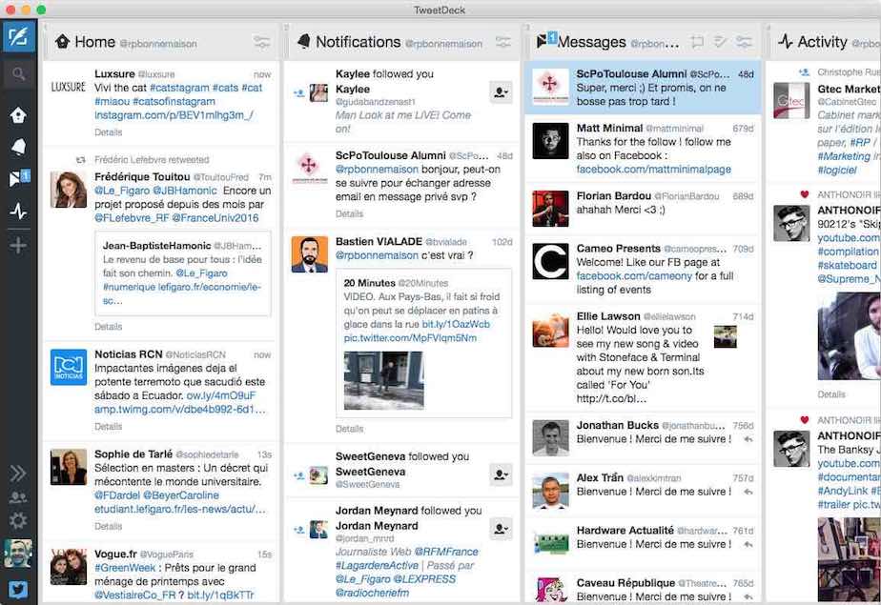The image size is (881, 605).
Task: Open the Accounts panel icon in sidebar
Action: [18, 497]
